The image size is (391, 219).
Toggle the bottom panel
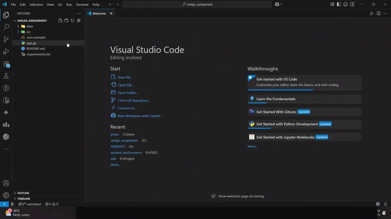point(345,4)
